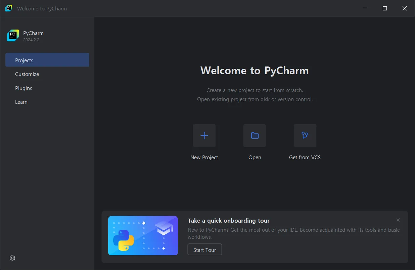
Task: Dismiss the onboarding tour banner
Action: coord(398,220)
